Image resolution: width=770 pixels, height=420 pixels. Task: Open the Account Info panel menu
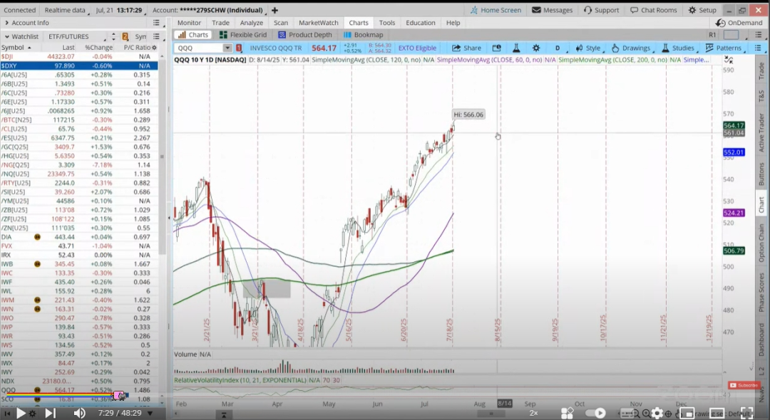(x=156, y=23)
